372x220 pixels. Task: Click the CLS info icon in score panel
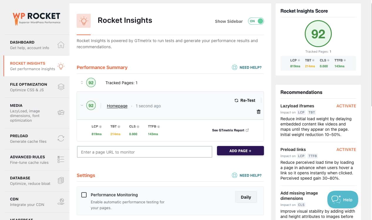[x=329, y=61]
